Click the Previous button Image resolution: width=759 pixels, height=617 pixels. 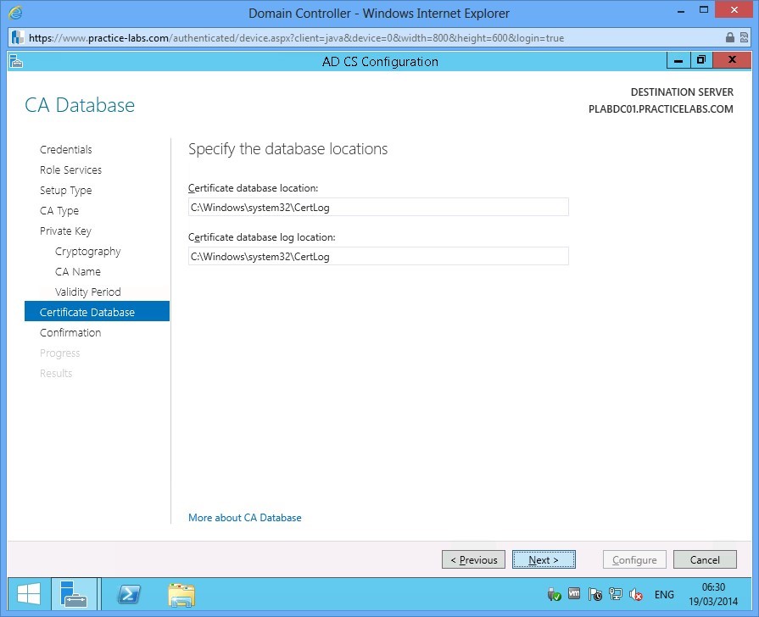[473, 559]
